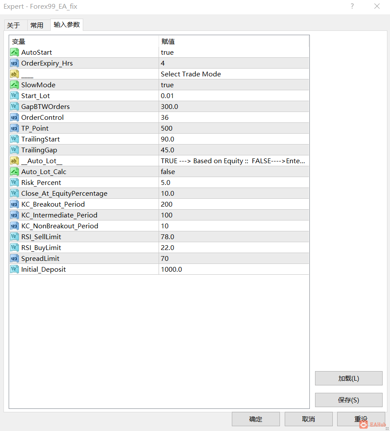
Task: Click the integer icon beside KC_NonBreakout_Period
Action: coord(14,226)
